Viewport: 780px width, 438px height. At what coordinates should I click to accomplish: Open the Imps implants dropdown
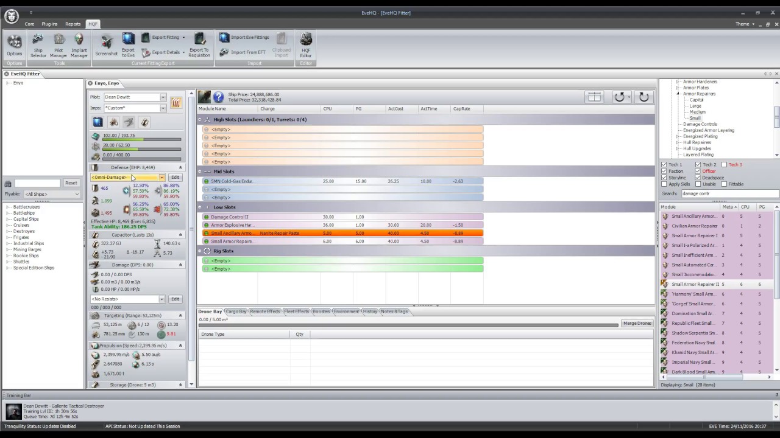(163, 108)
